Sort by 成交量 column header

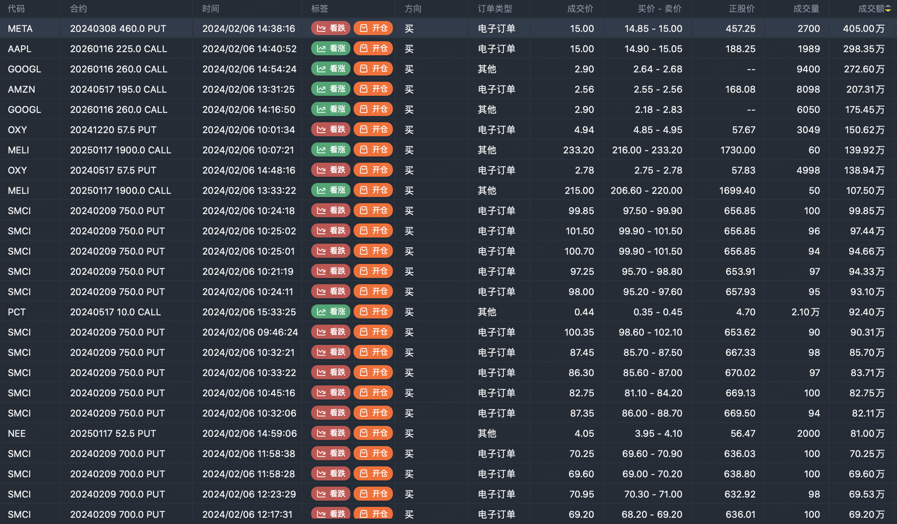(x=806, y=9)
